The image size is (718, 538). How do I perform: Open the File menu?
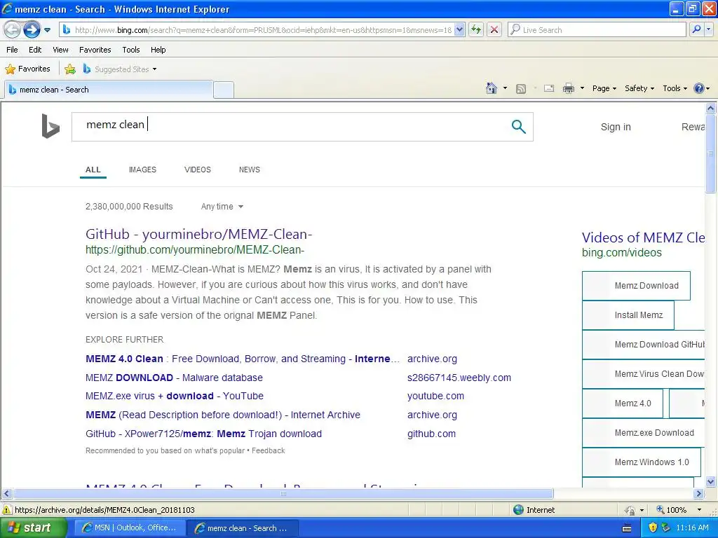(13, 50)
